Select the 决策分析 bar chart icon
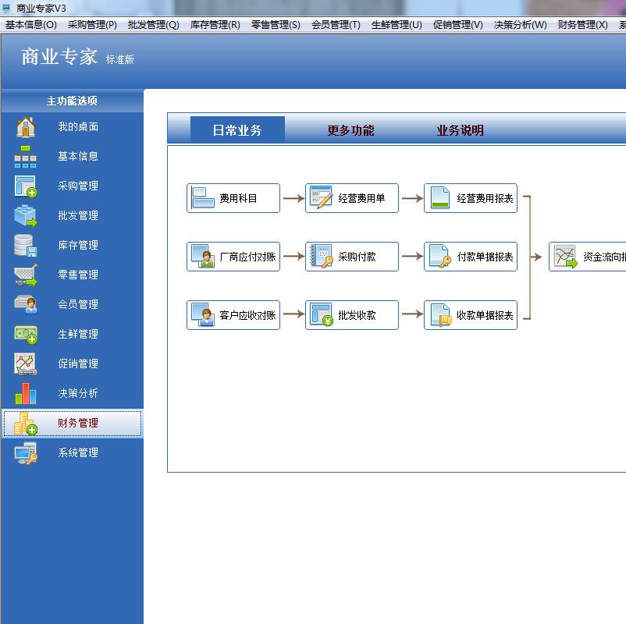626x624 pixels. click(26, 393)
